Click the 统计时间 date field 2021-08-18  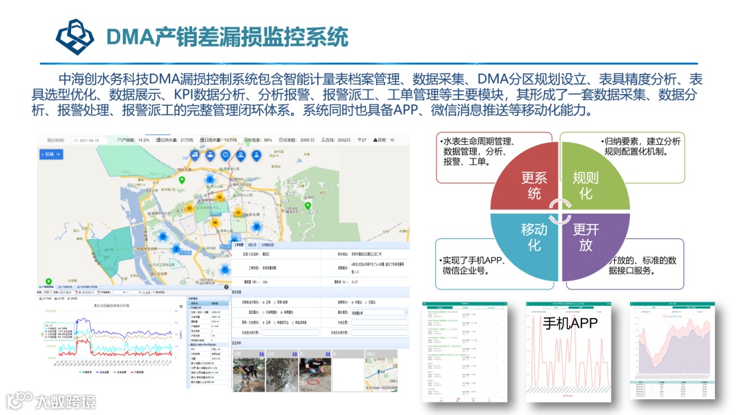90,140
